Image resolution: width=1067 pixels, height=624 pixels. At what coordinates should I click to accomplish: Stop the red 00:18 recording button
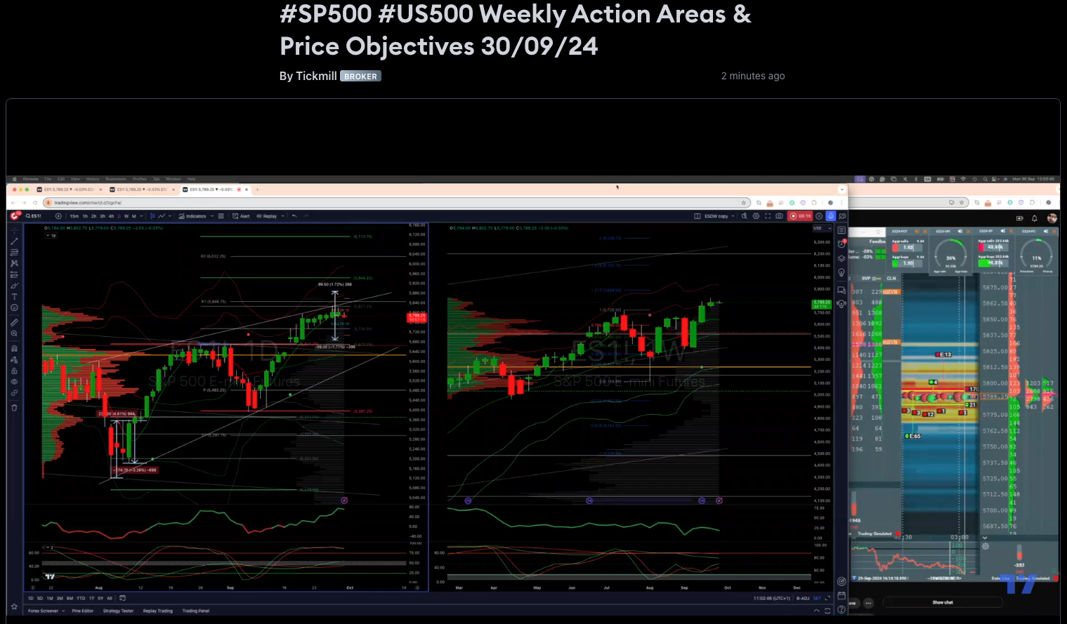[800, 216]
